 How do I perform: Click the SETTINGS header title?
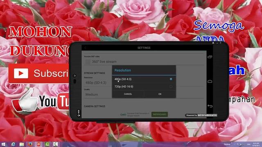(144, 48)
